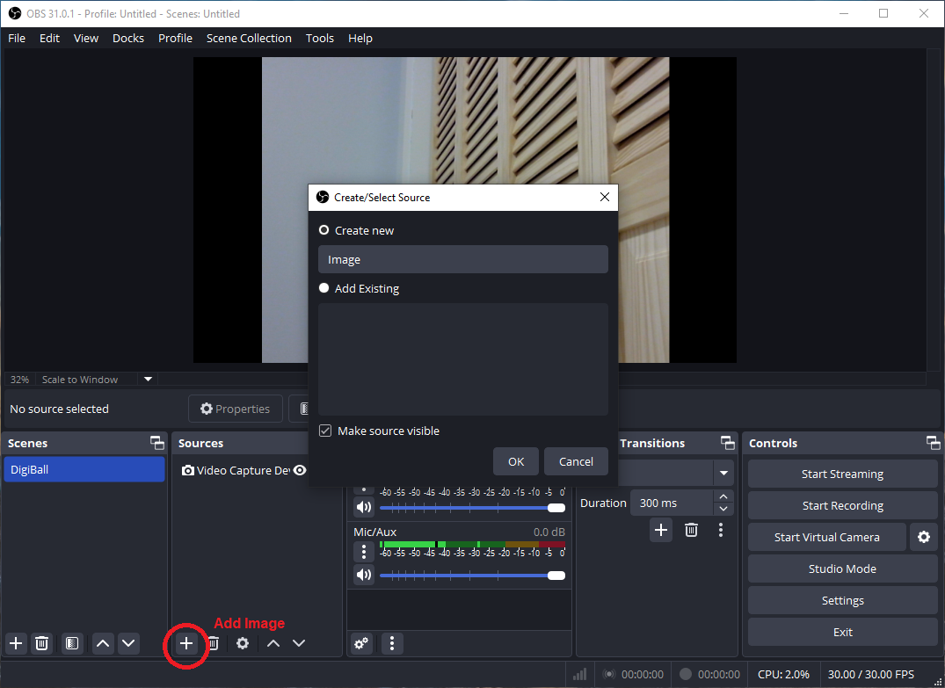Select the Add Existing radio option
Screen dimensions: 945x688
coord(324,288)
